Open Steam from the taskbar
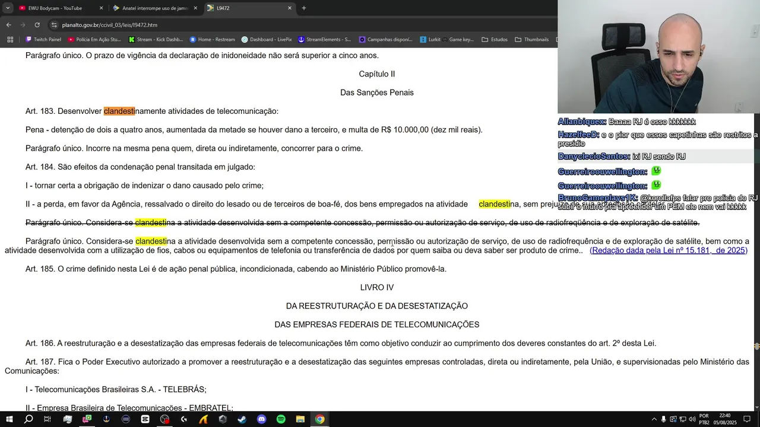760x427 pixels. tap(242, 419)
